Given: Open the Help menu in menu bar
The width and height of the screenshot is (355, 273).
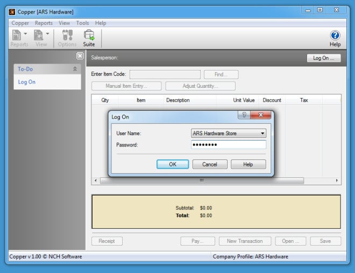Looking at the screenshot, I should (101, 23).
